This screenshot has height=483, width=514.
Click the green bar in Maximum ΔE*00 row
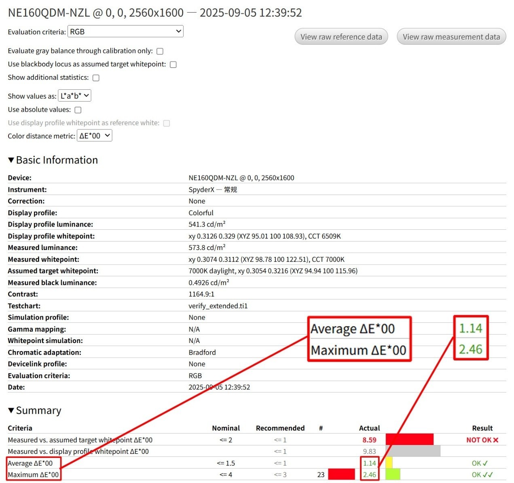393,475
